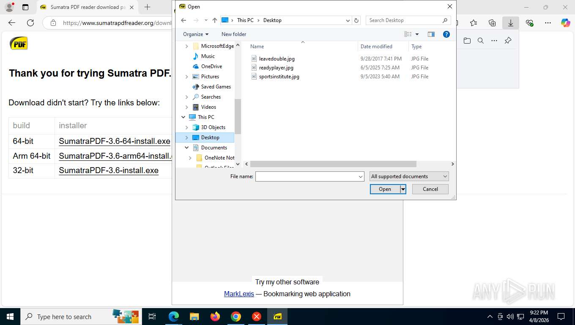The width and height of the screenshot is (575, 325).
Task: Change file view layout icon
Action: (408, 34)
